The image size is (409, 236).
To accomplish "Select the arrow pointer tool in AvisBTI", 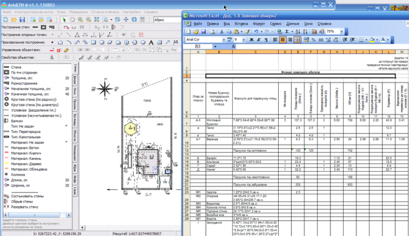I will tap(64, 19).
